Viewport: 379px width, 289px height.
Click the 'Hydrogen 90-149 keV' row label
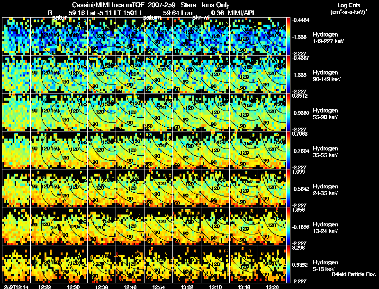tap(326, 76)
